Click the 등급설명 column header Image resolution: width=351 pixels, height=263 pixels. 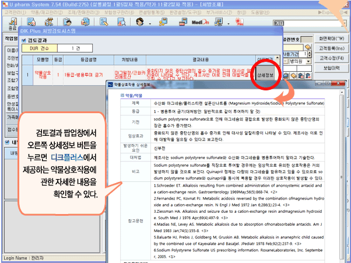pyautogui.click(x=89, y=60)
